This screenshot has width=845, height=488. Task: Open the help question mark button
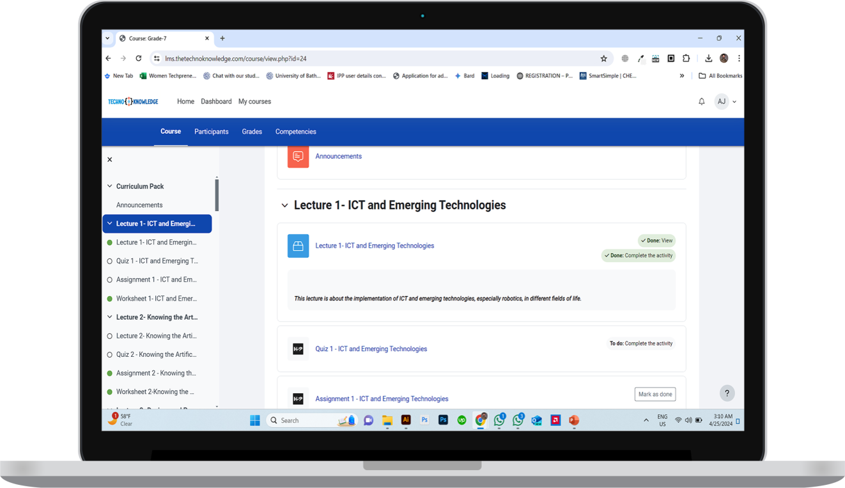coord(727,393)
